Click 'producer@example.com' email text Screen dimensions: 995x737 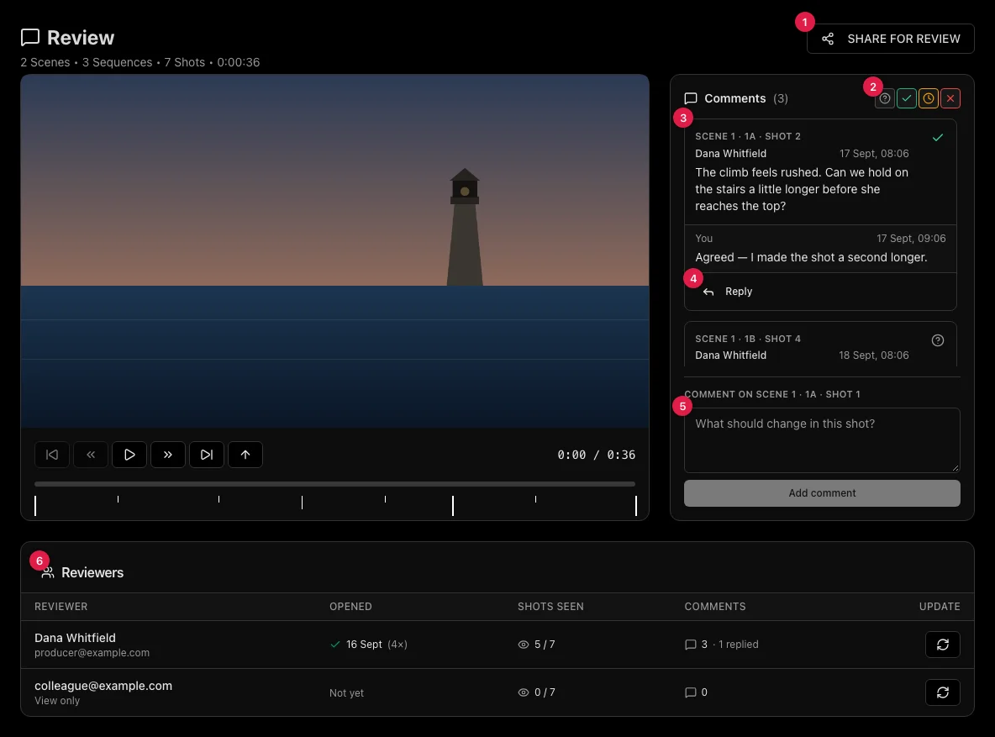pos(92,653)
